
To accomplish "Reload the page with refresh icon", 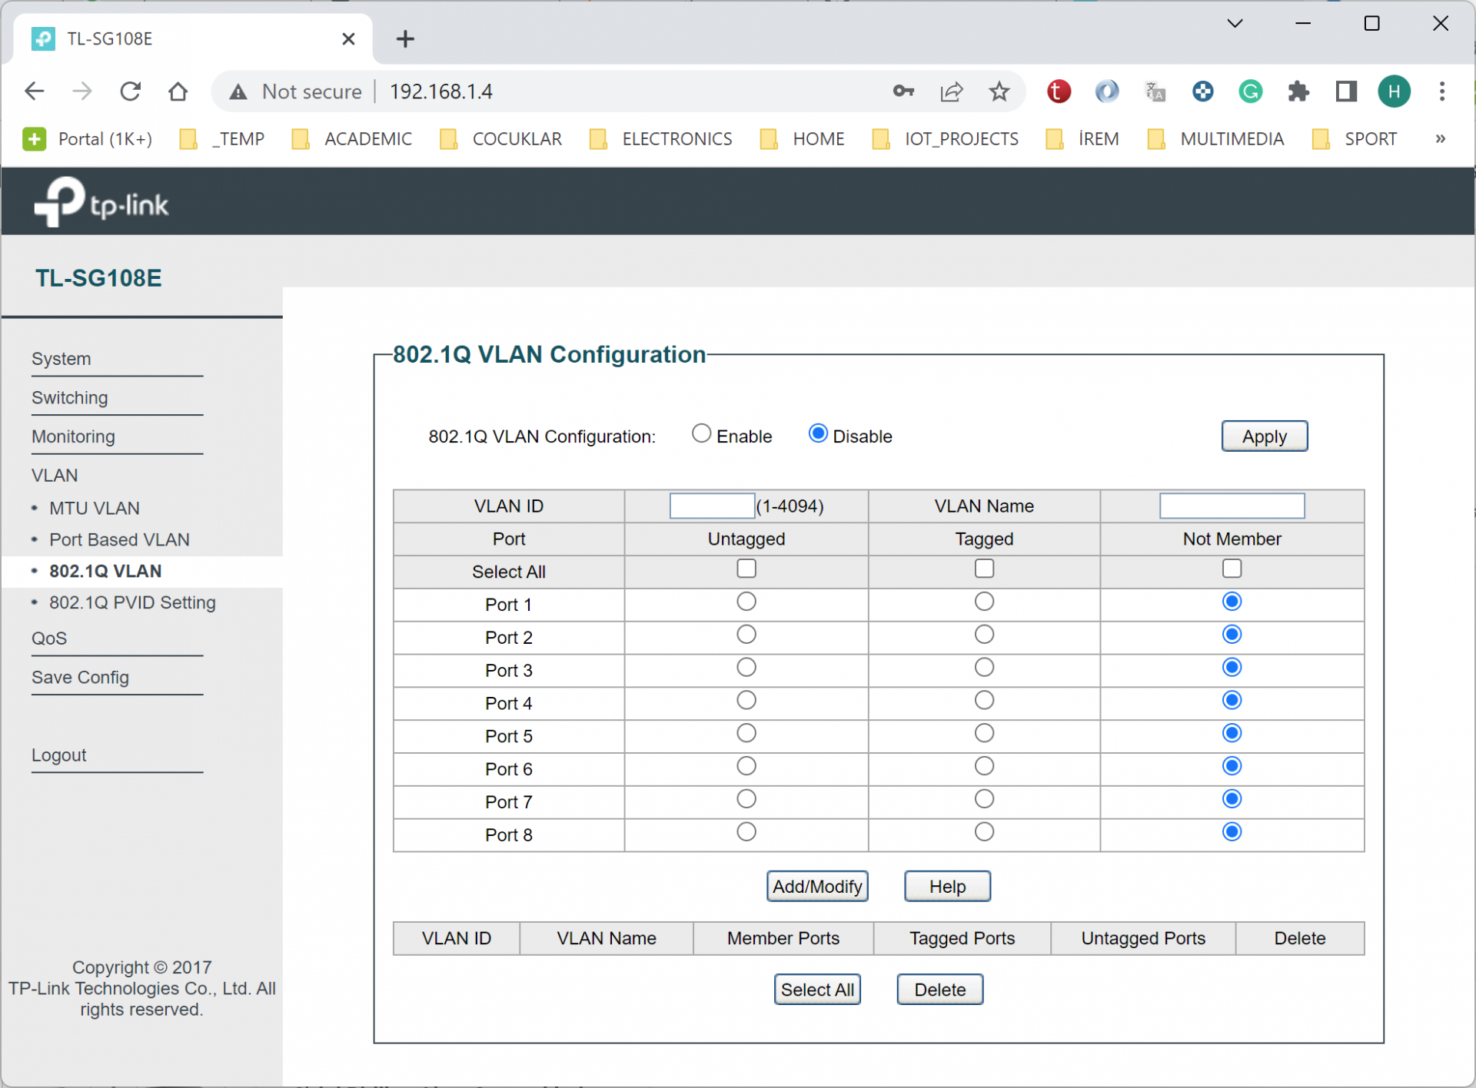I will [130, 91].
